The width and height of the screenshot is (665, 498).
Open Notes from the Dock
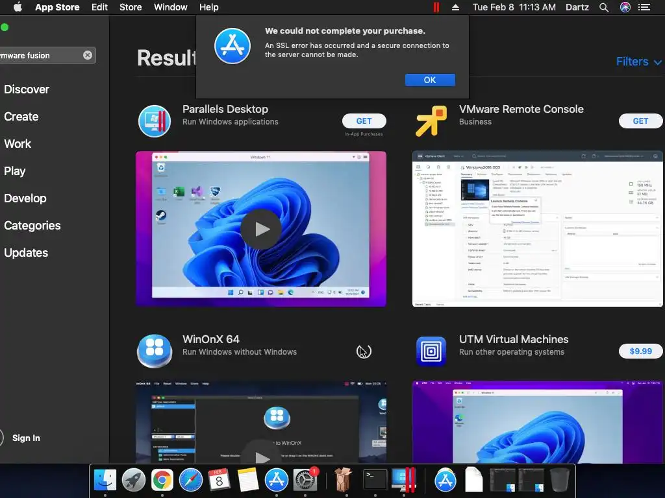[x=248, y=480]
